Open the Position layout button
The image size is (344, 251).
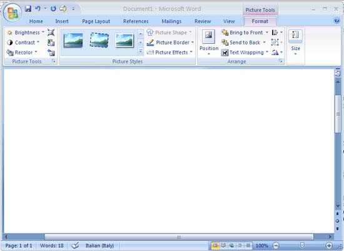(x=209, y=42)
